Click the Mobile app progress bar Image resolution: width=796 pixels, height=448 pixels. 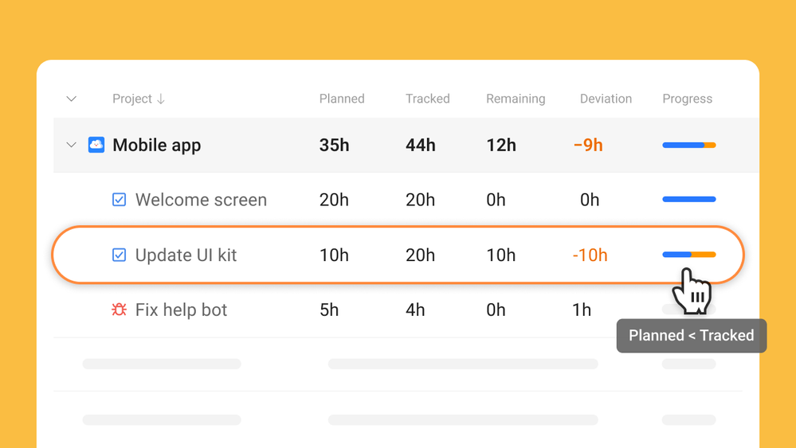tap(688, 145)
